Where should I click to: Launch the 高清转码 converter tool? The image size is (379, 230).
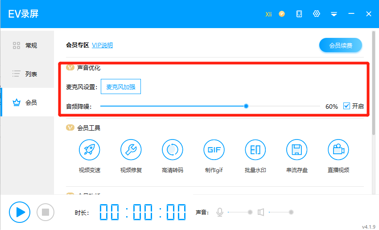(173, 150)
